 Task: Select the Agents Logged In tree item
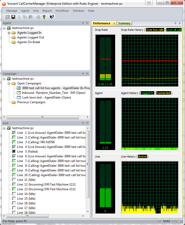point(29,33)
